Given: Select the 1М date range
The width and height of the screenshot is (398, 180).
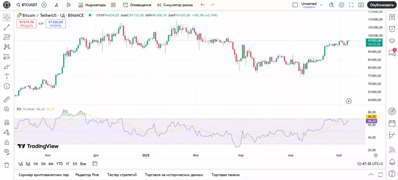Looking at the screenshot, I should [35, 164].
